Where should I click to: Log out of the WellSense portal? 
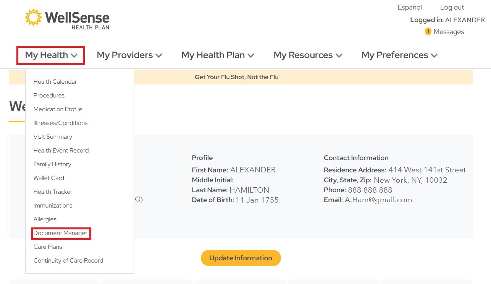point(452,7)
